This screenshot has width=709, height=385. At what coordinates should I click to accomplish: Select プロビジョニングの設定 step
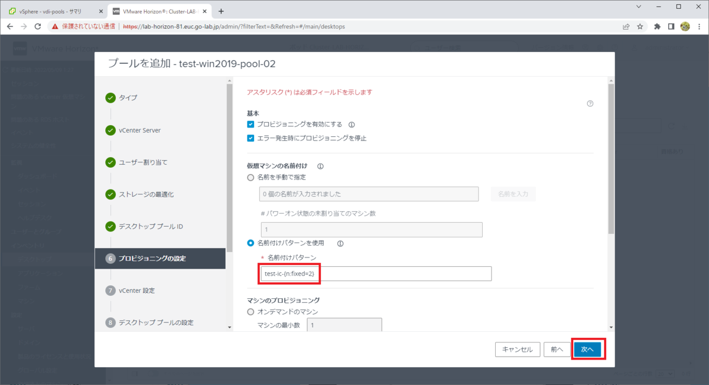(x=160, y=259)
